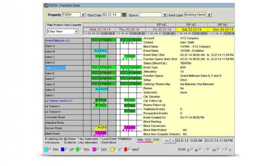Expand the Property dropdown list
Viewport: 274px width, 166px height.
[83, 15]
